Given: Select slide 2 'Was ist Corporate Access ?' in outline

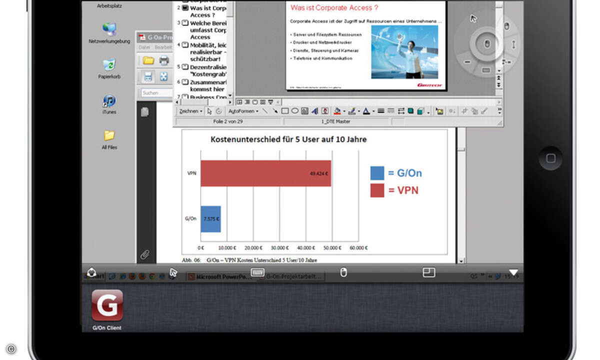Looking at the screenshot, I should pos(207,11).
